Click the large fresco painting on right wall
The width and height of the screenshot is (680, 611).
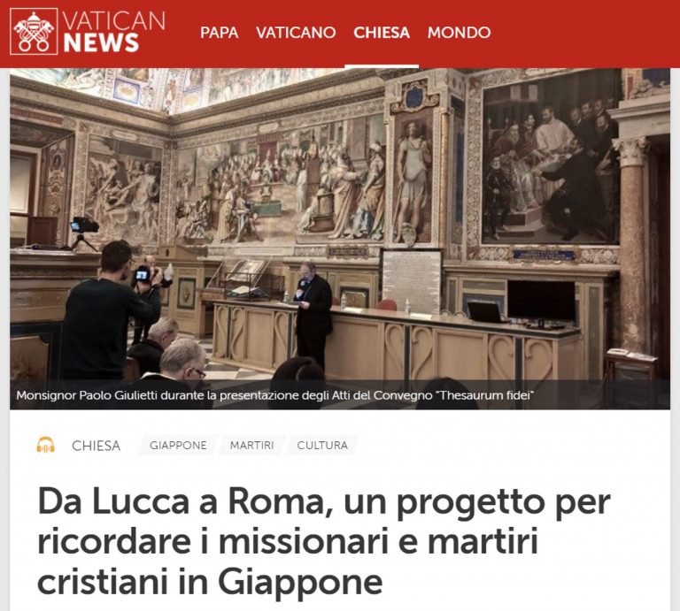click(551, 163)
